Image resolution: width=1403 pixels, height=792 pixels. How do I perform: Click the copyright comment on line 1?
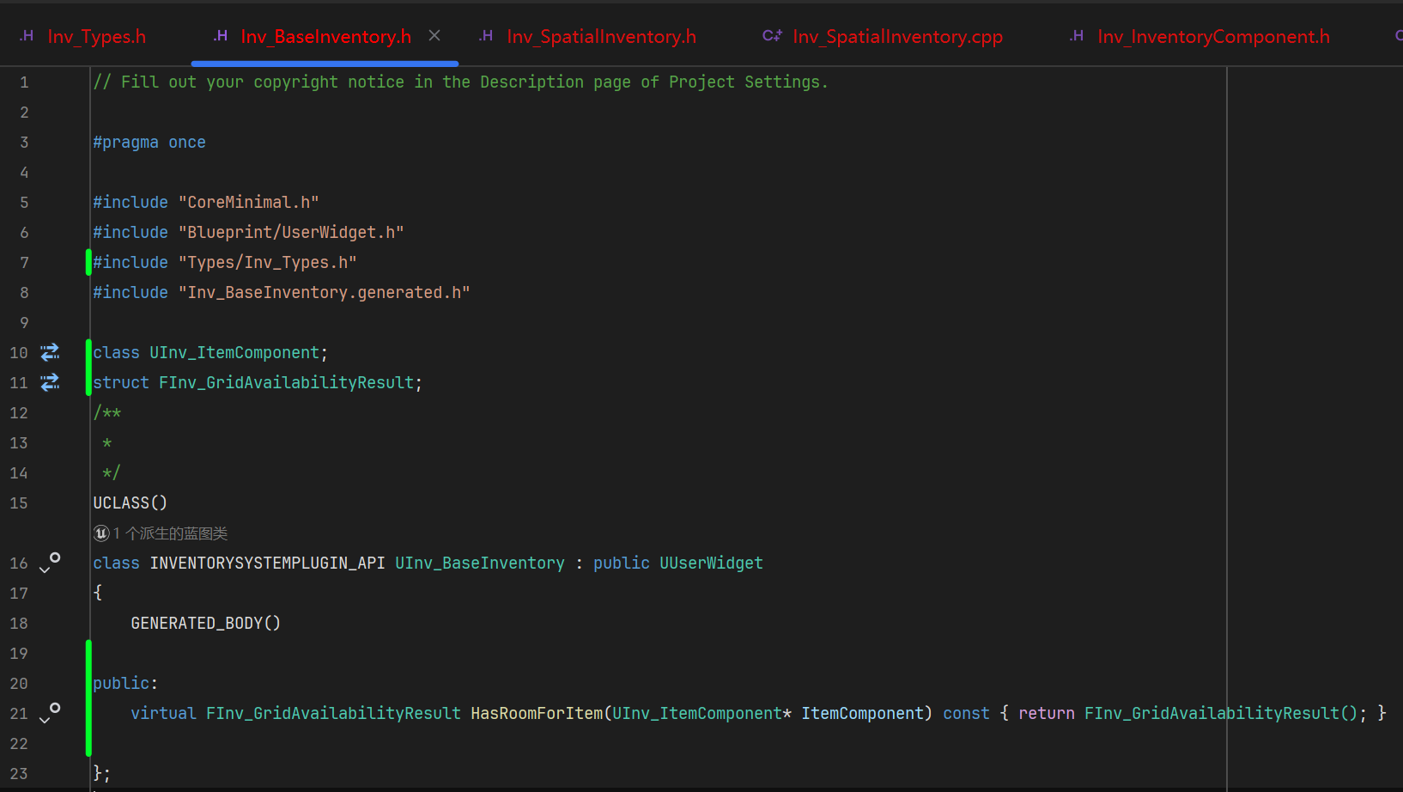[x=461, y=82]
